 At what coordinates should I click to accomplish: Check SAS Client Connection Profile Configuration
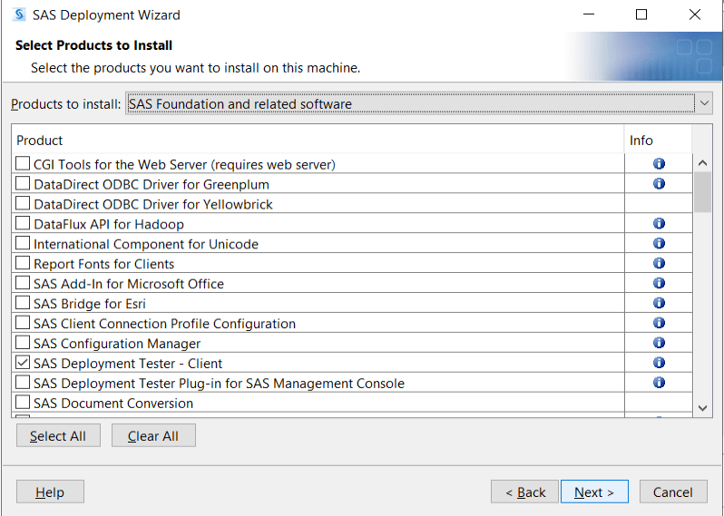pos(23,322)
